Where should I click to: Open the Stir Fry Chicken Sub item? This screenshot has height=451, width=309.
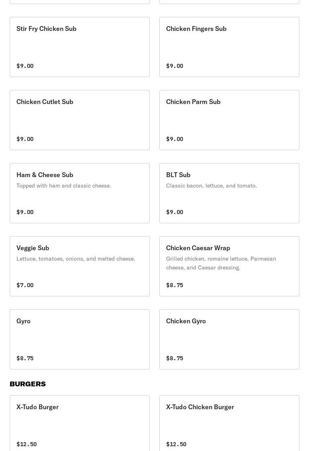pos(79,47)
